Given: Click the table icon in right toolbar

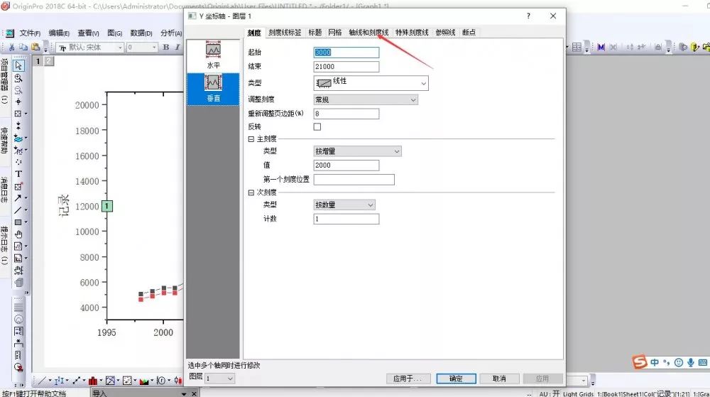Looking at the screenshot, I should click(577, 47).
